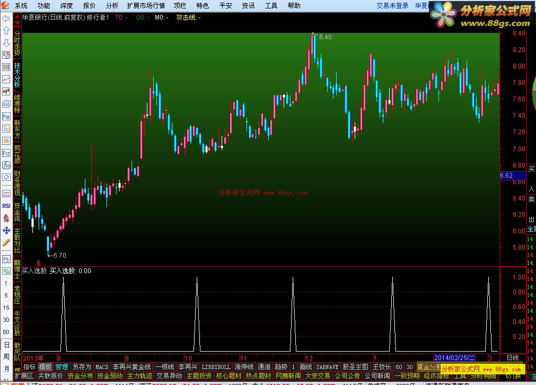Screen dimensions: 536x385
Task: Switch to 1-minute period
Action: pyautogui.click(x=6, y=283)
